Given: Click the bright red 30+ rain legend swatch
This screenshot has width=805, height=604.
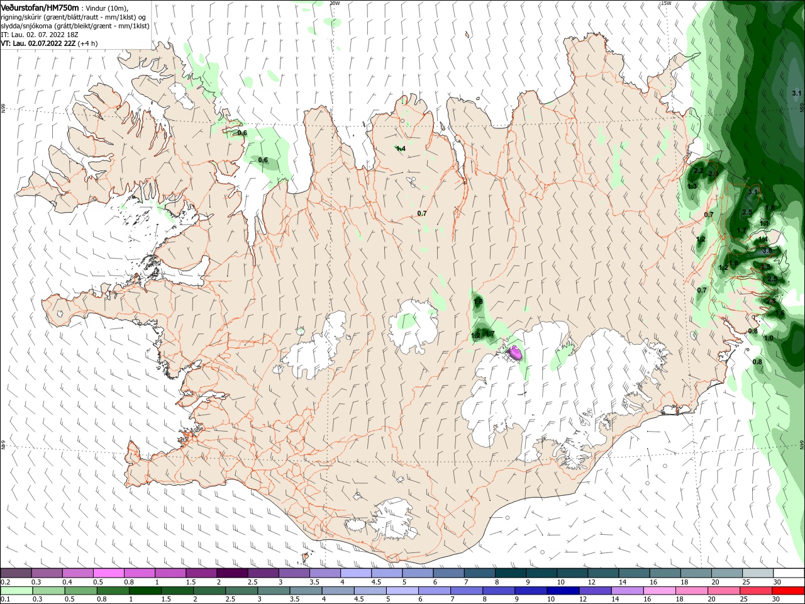Looking at the screenshot, I should coord(789,591).
